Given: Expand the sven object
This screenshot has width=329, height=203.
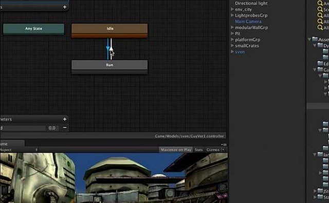Looking at the screenshot, I should click(x=232, y=51).
